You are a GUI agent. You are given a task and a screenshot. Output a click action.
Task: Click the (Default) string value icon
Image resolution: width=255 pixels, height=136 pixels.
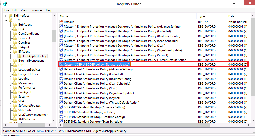(61, 22)
